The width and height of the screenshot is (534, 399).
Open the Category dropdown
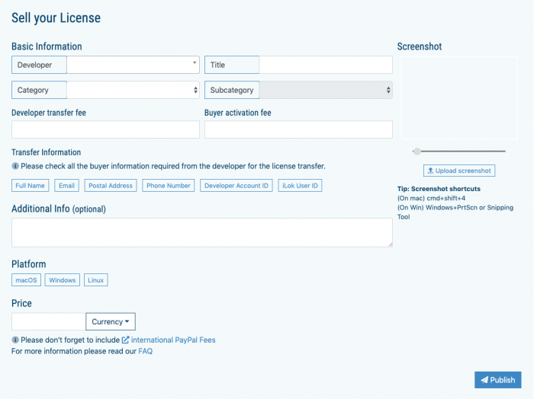click(x=133, y=90)
